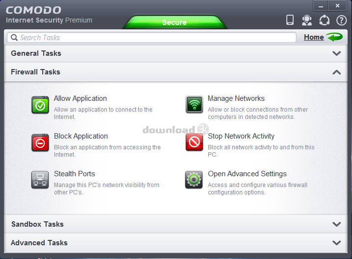Click the Search Tasks input field
Image resolution: width=352 pixels, height=259 pixels.
click(152, 37)
